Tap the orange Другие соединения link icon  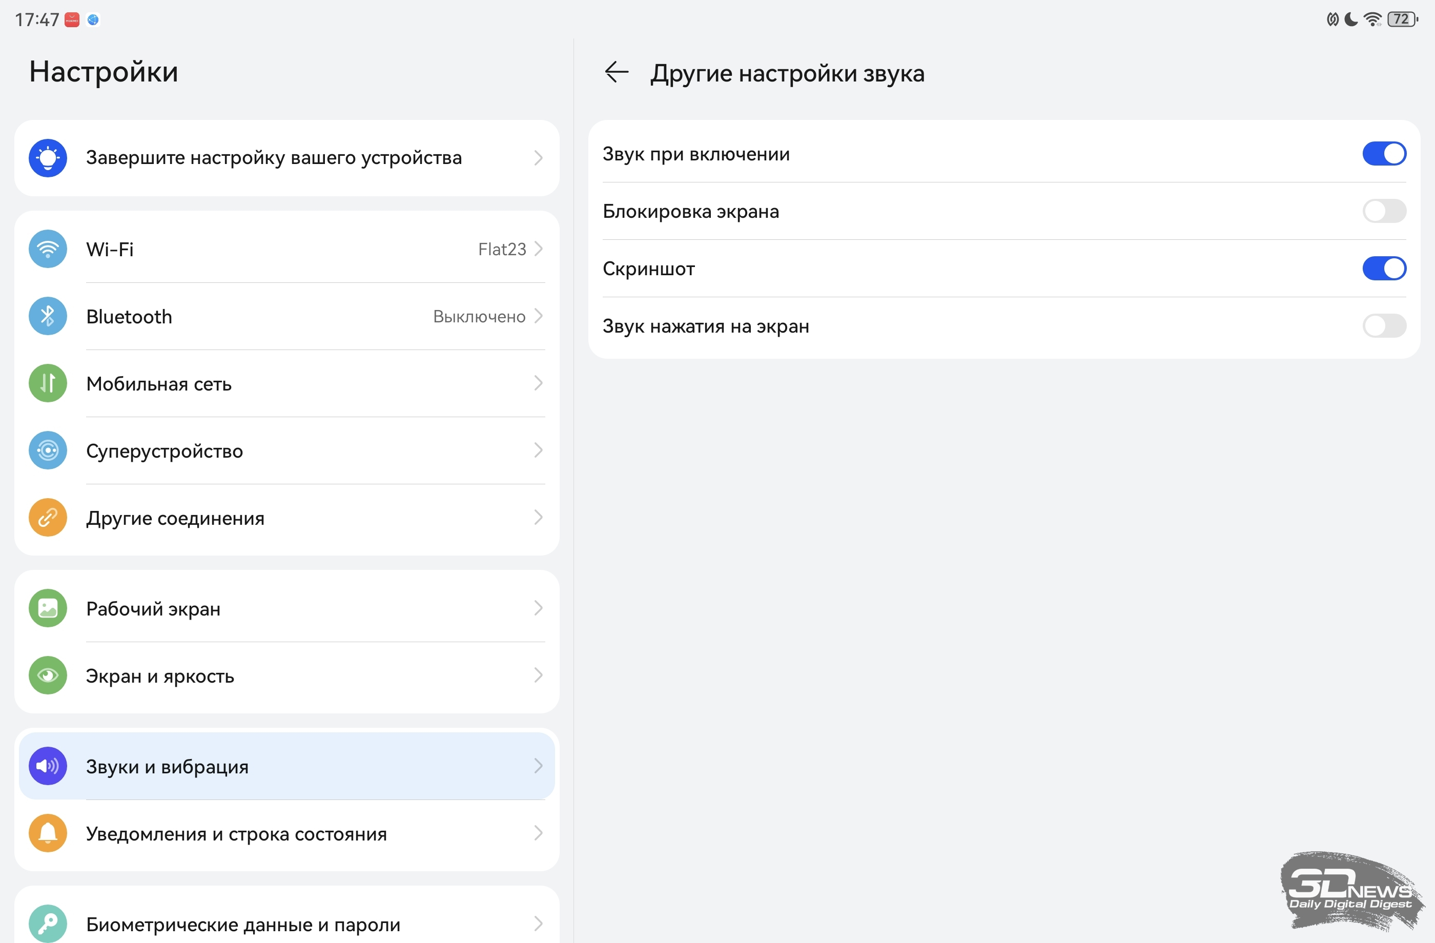(x=48, y=517)
